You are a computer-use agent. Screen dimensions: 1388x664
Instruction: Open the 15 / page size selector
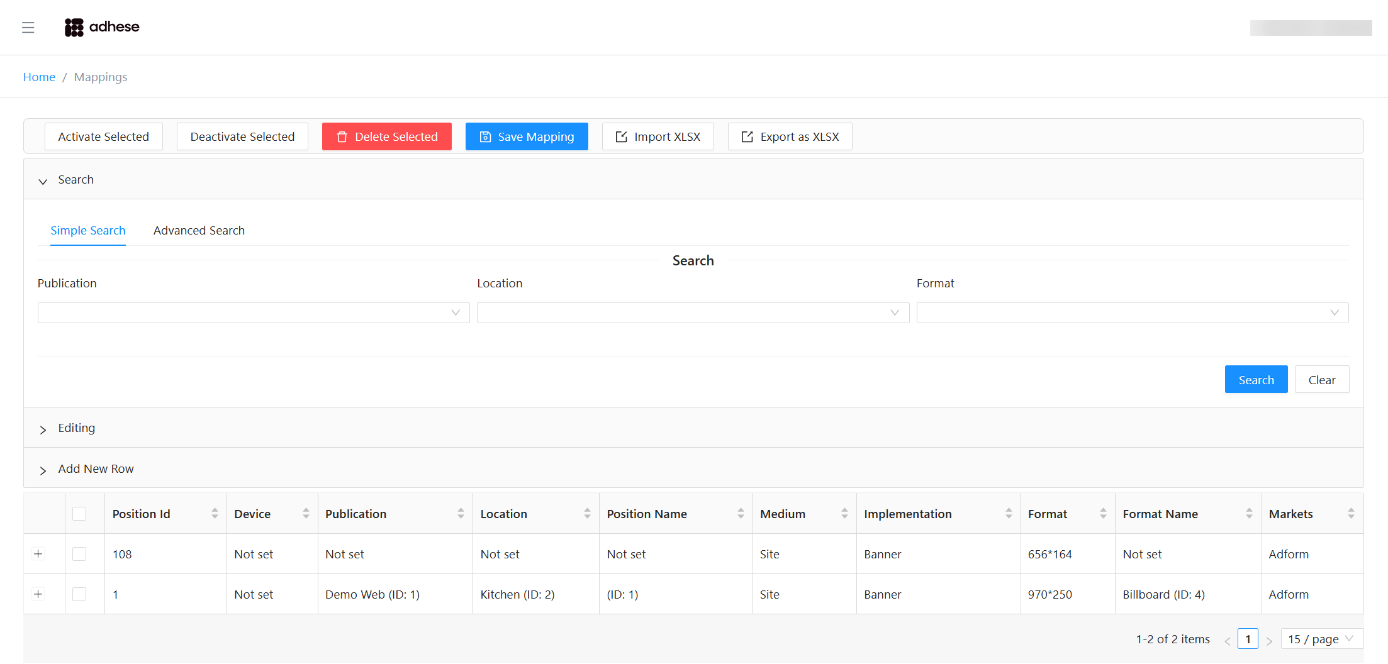tap(1321, 639)
